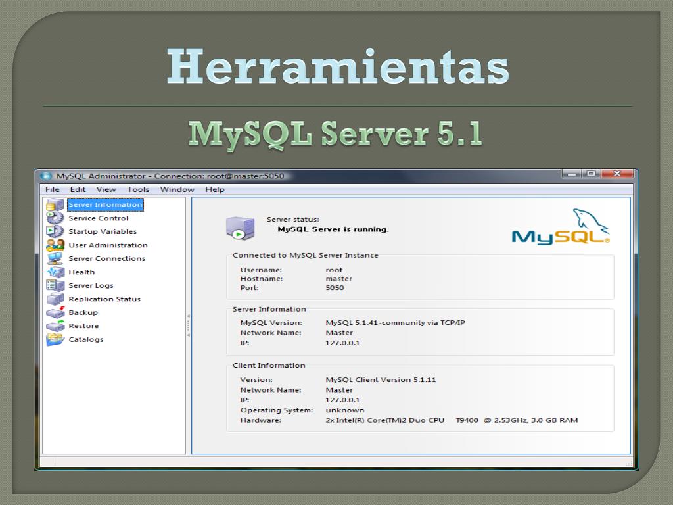
Task: Minimize the MySQL Administrator window
Action: point(571,174)
